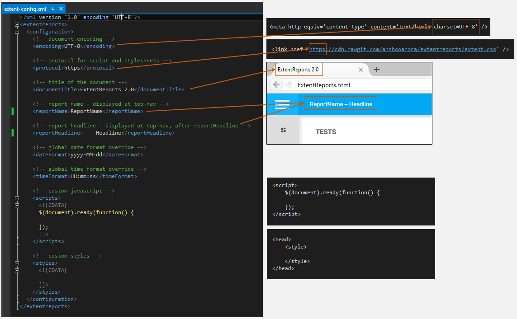Close the extent-config.xml editor tab
Image resolution: width=517 pixels, height=319 pixels.
point(61,9)
